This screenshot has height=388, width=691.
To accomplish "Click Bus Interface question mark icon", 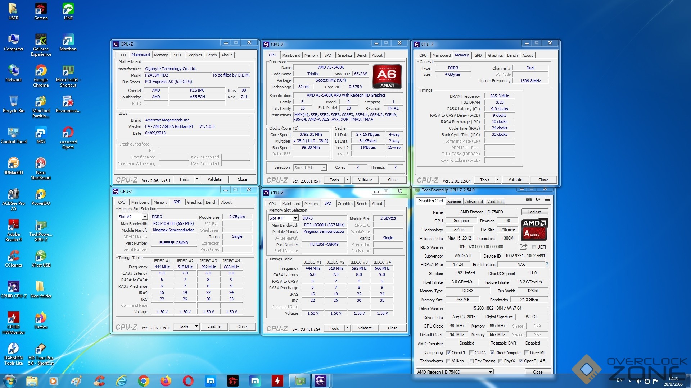I will pyautogui.click(x=547, y=264).
